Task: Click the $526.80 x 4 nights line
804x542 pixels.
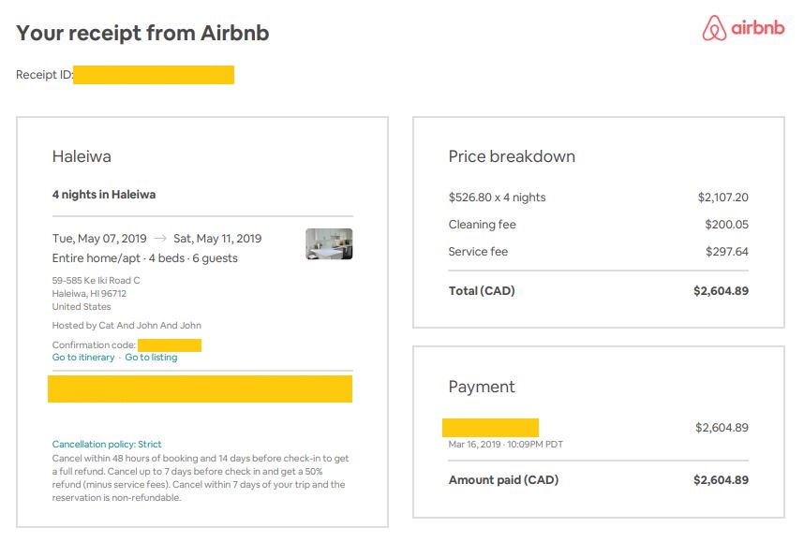Action: pos(497,198)
